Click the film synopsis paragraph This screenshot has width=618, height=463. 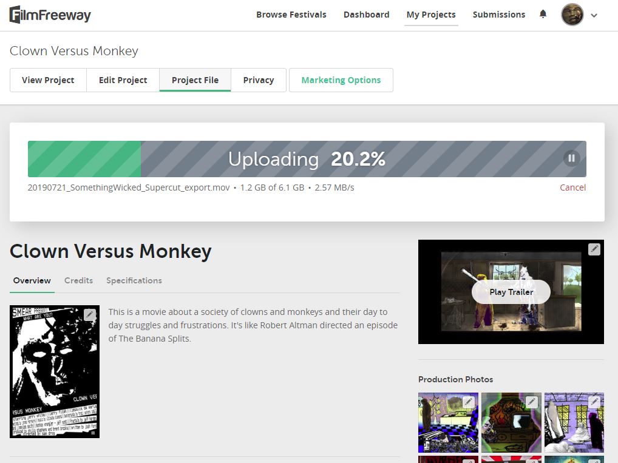click(253, 325)
